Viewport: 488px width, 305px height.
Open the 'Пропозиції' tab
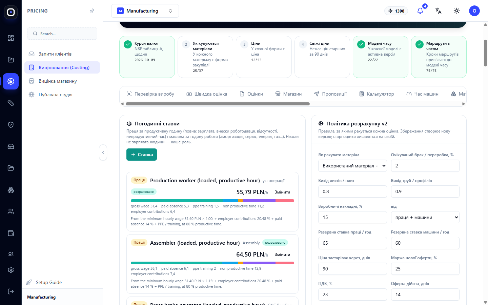point(330,94)
